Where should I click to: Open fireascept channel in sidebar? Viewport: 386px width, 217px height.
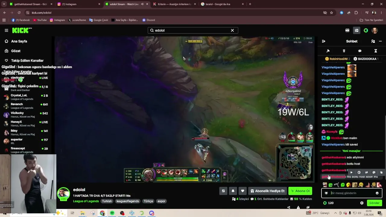tap(26, 150)
